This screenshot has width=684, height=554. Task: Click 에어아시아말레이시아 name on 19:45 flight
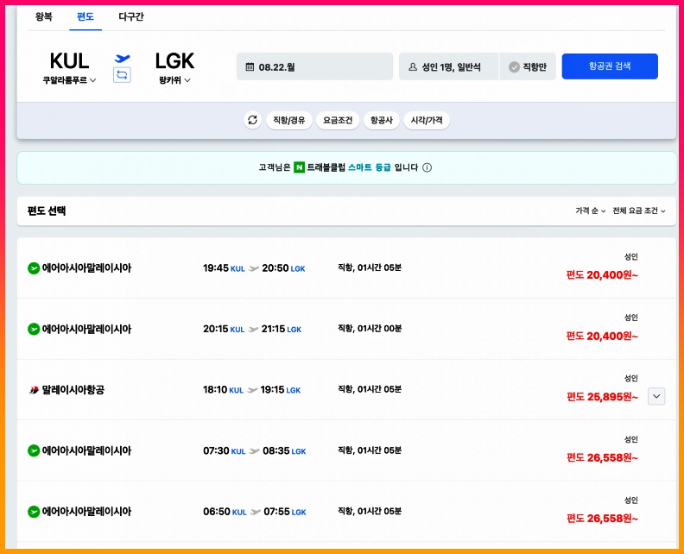(86, 268)
